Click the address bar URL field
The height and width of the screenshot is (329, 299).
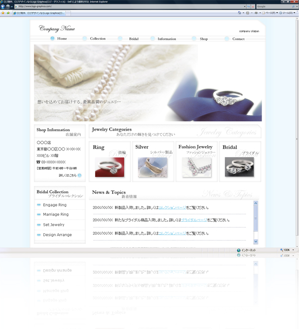[x=129, y=6]
